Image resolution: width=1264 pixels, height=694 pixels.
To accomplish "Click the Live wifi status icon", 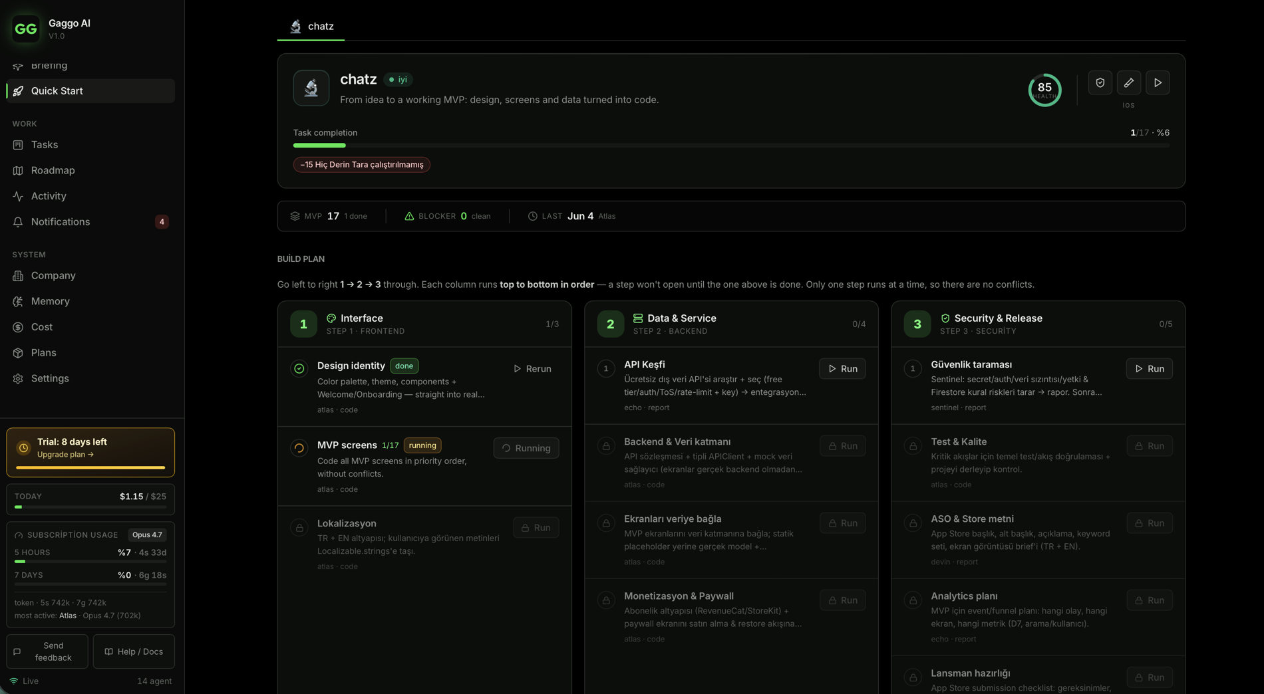I will pyautogui.click(x=14, y=681).
